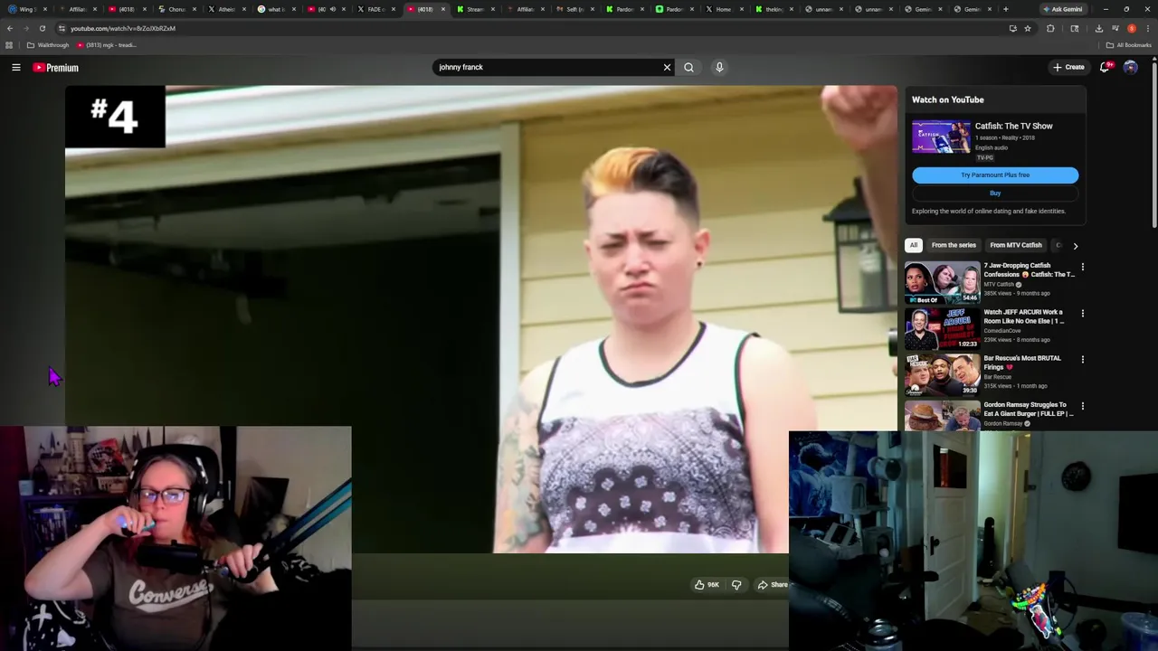Reload the page with the refresh icon
Screen dimensions: 1158x651
(x=42, y=28)
